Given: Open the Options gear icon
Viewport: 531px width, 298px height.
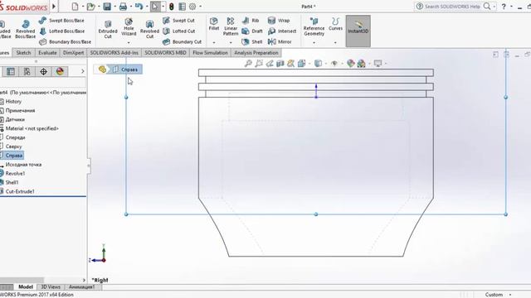Looking at the screenshot, I should [192, 7].
